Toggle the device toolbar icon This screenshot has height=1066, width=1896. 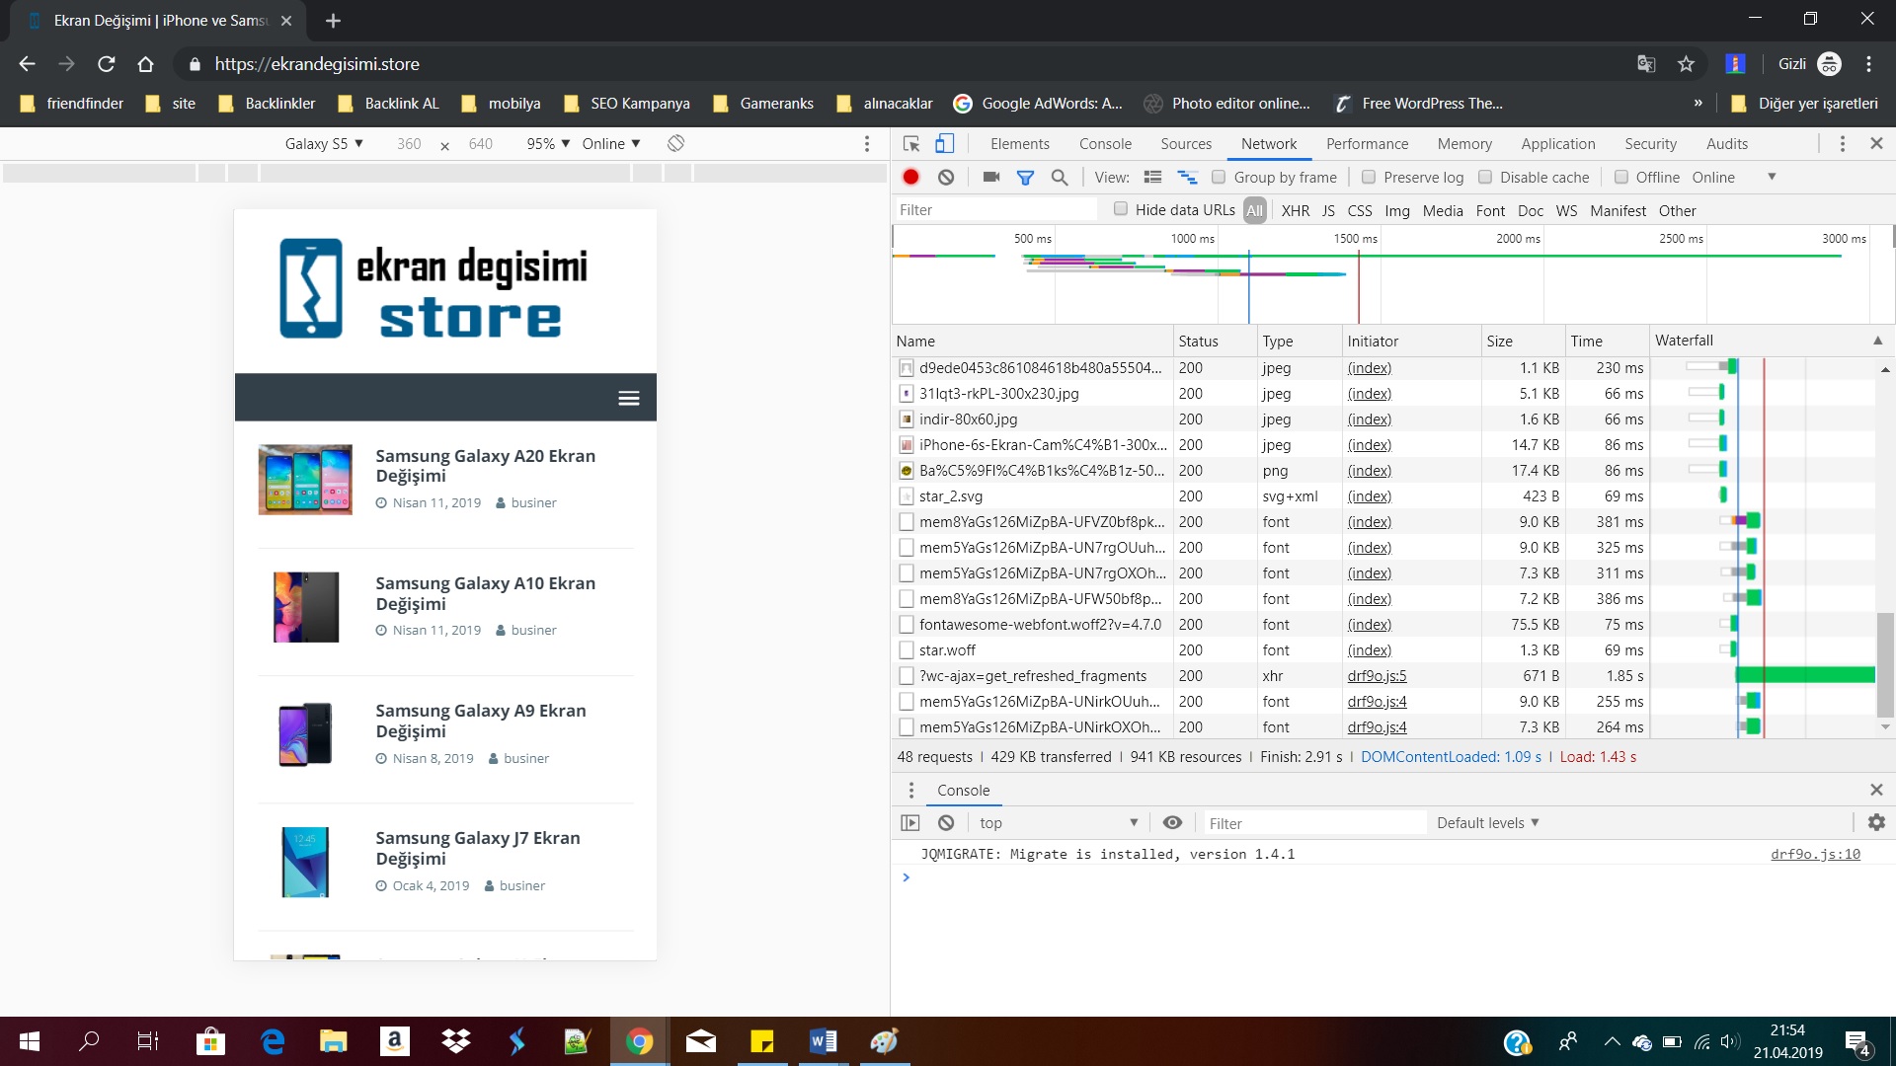(x=944, y=144)
